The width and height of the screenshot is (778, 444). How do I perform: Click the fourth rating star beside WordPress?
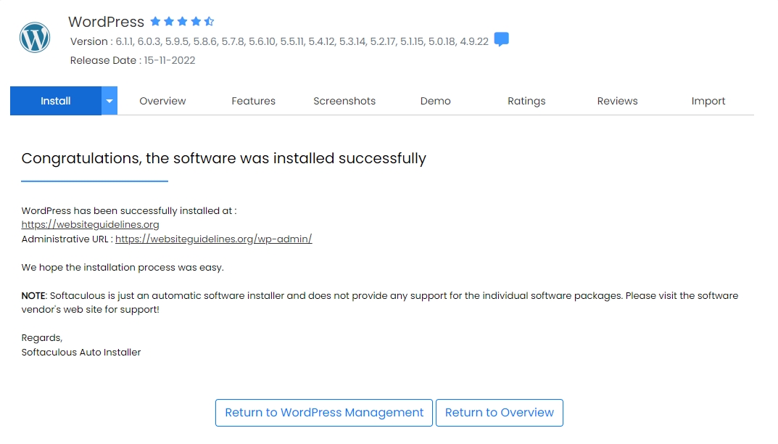point(196,22)
